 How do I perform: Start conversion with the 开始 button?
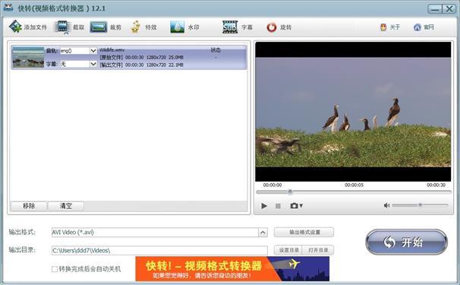(x=407, y=242)
